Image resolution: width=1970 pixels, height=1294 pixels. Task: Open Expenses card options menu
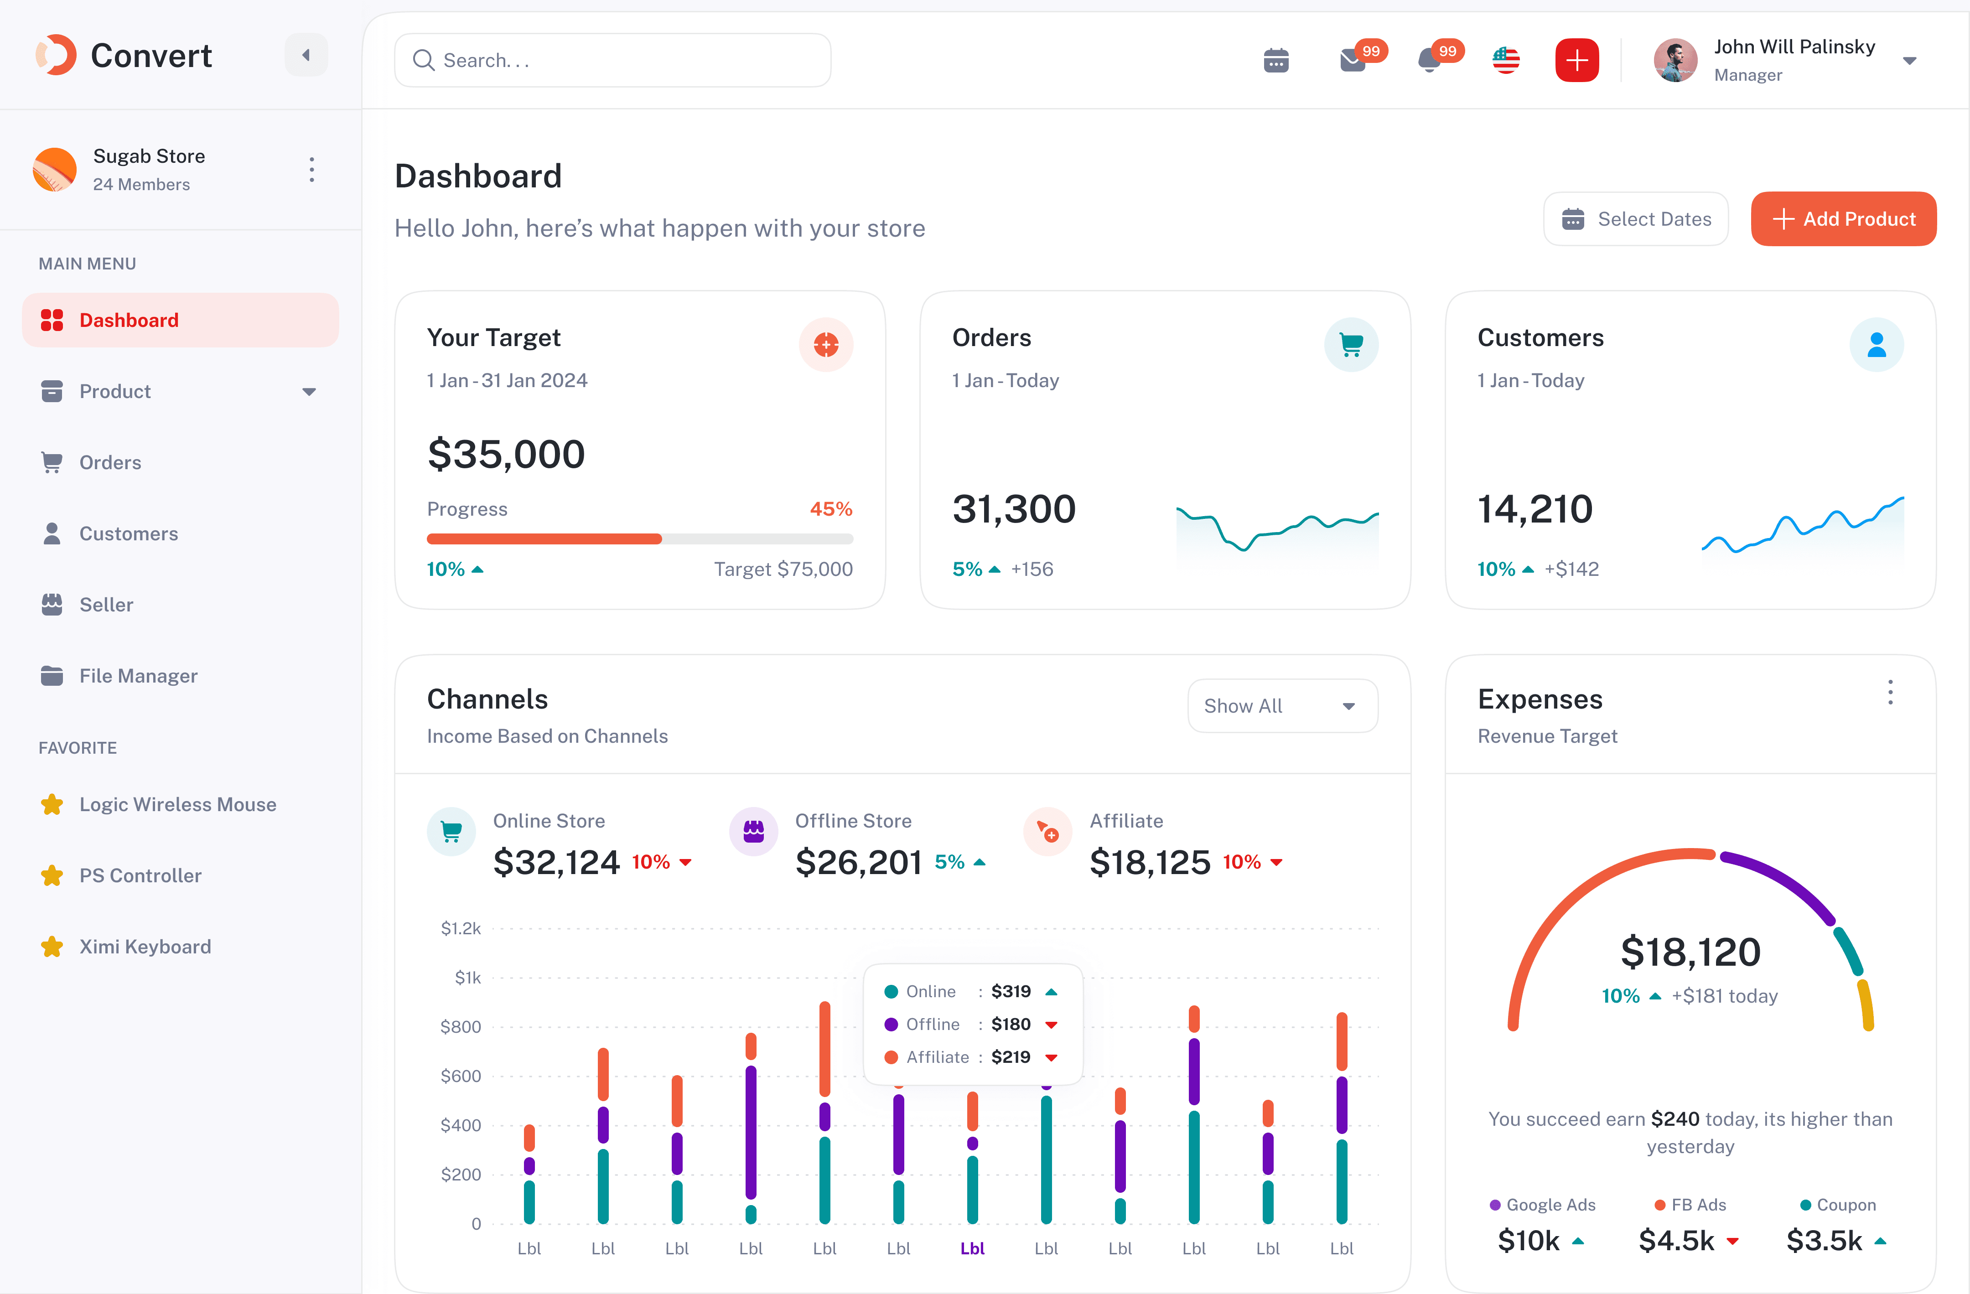1890,693
